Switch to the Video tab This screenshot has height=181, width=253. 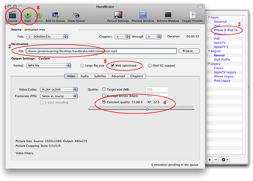71,76
